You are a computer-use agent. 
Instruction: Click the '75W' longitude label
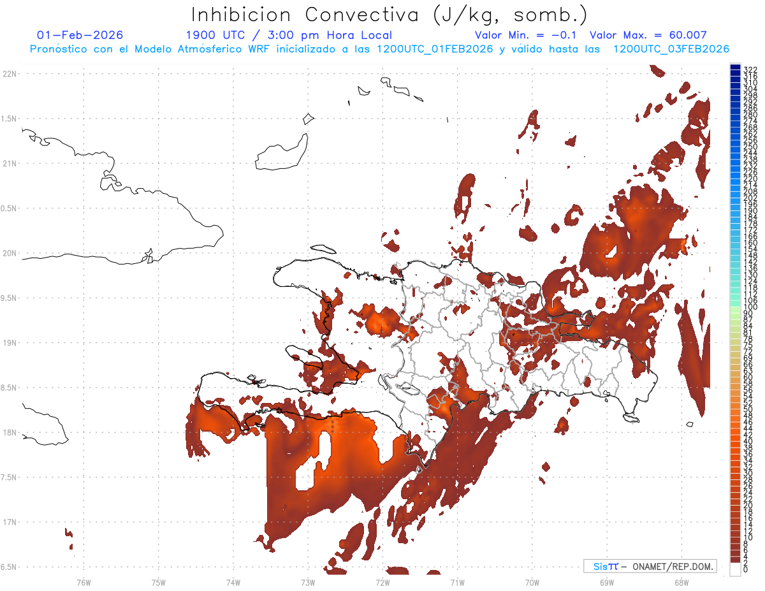click(x=159, y=582)
